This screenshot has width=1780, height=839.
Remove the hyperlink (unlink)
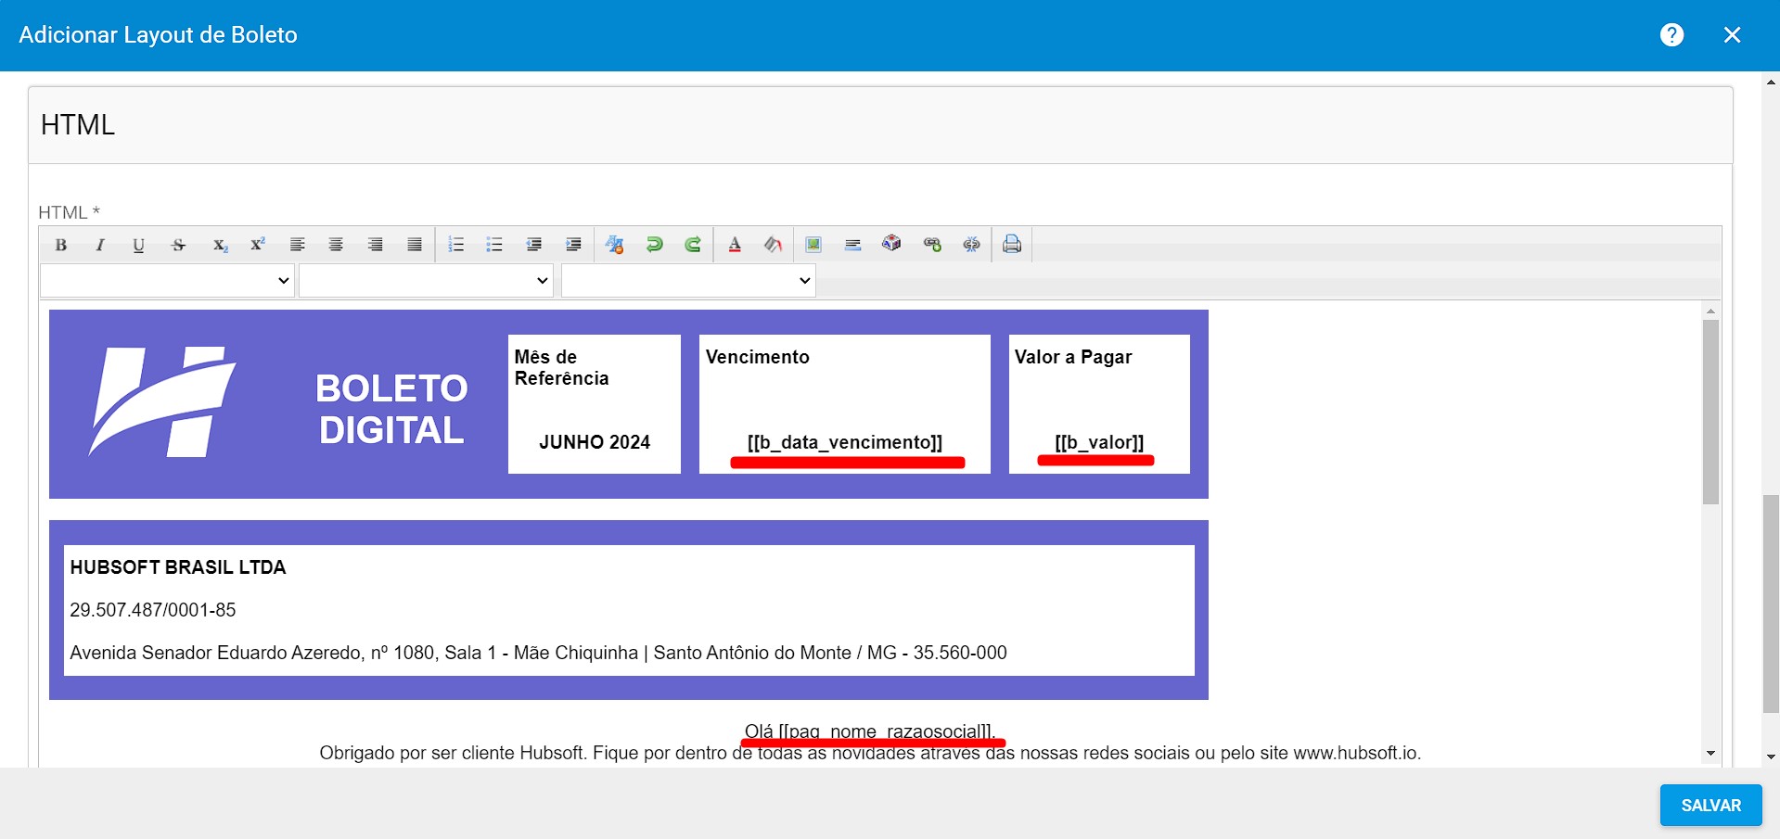click(971, 245)
